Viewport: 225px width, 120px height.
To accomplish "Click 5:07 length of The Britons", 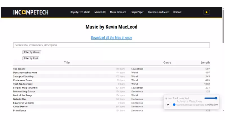I will pos(208,69).
